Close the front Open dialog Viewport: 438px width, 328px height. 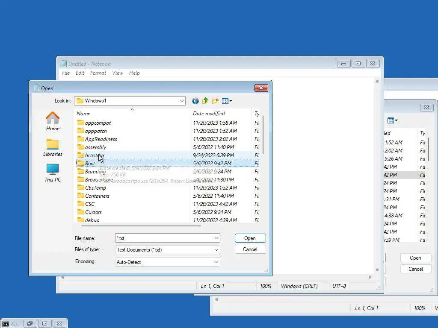pos(261,88)
